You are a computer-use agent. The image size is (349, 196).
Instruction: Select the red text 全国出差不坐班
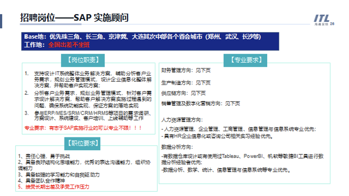pos(69,45)
